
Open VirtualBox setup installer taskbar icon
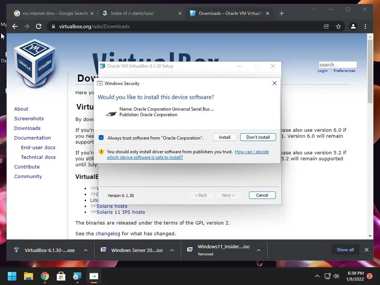point(78,276)
